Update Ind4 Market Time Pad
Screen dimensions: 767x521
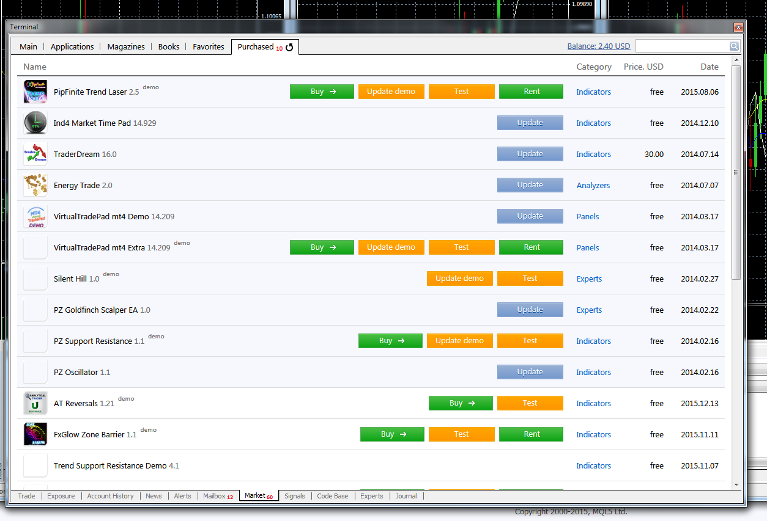pyautogui.click(x=530, y=123)
